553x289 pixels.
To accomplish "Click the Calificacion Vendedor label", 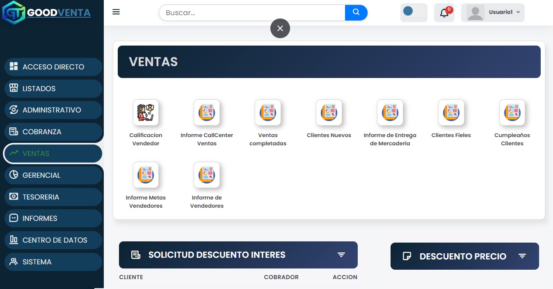I will click(x=146, y=139).
